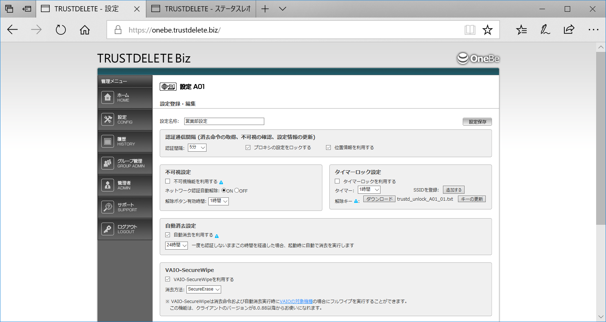Click info triangle next to 自動消去を利用する
Image resolution: width=606 pixels, height=322 pixels.
pos(217,236)
